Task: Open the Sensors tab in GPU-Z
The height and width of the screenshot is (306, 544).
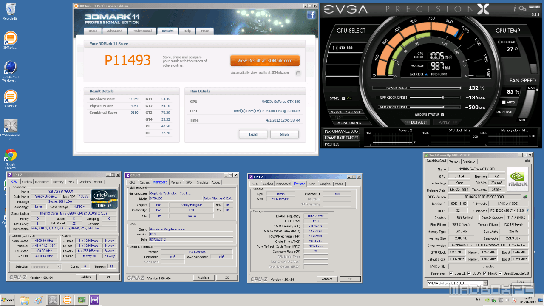Action: point(454,161)
